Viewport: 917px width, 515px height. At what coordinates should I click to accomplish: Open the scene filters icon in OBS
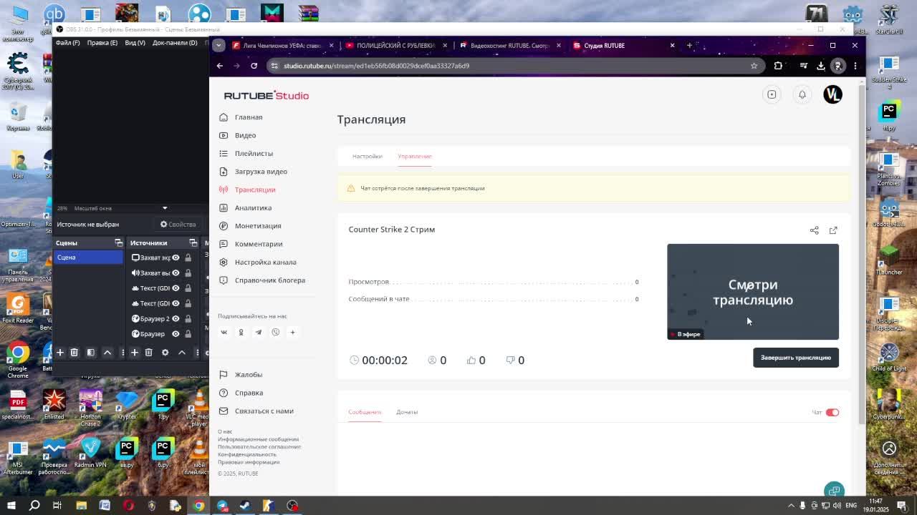tap(90, 352)
